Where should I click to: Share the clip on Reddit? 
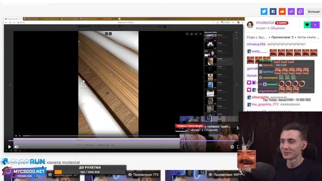(x=282, y=12)
